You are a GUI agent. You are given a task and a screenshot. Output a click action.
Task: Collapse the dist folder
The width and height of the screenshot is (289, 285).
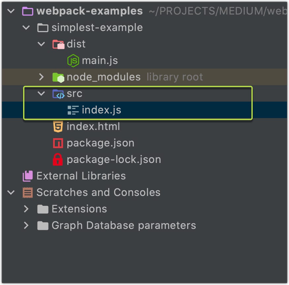coord(42,44)
